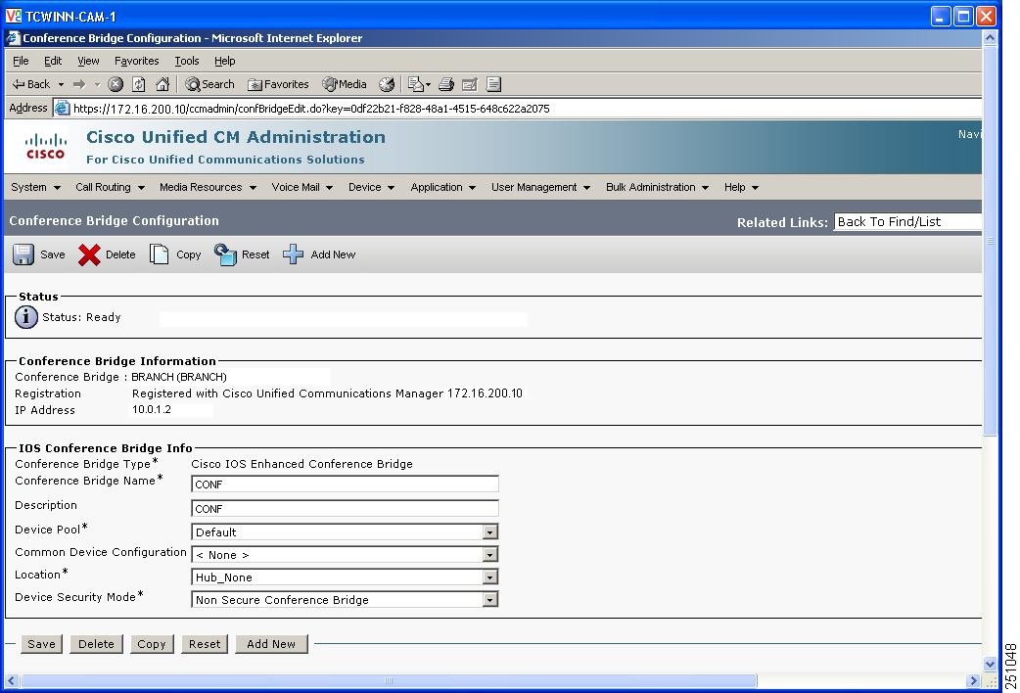Expand the Device Pool dropdown
This screenshot has width=1020, height=693.
coord(489,532)
